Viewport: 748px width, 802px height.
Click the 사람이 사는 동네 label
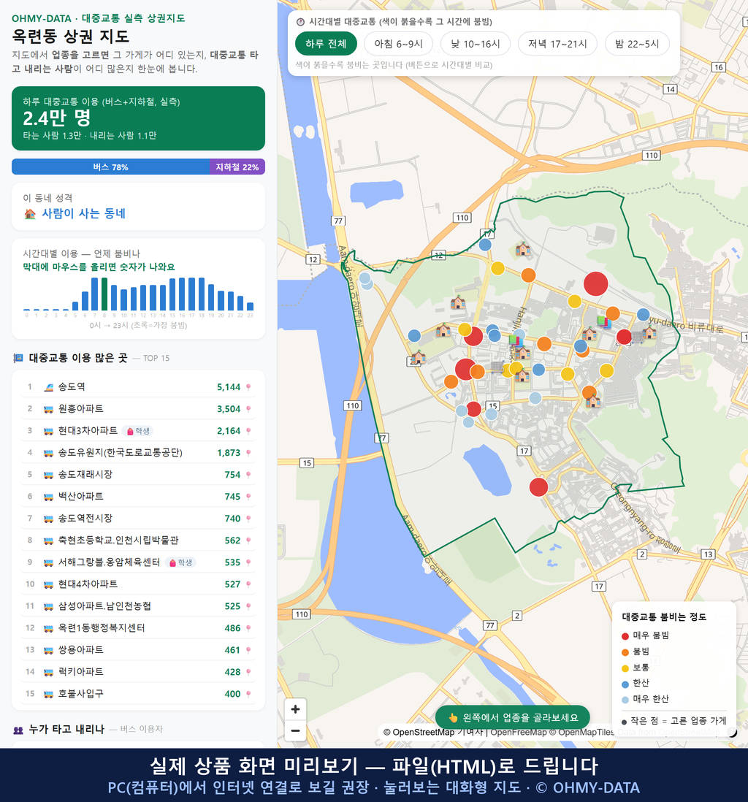tap(84, 214)
